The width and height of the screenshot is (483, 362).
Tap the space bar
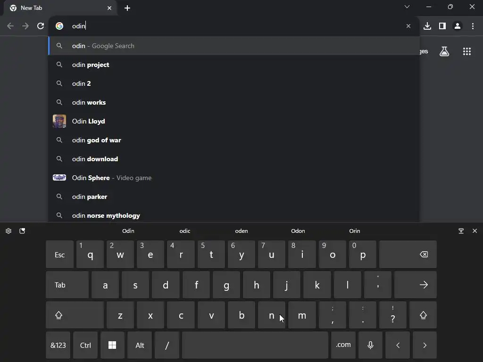click(255, 345)
